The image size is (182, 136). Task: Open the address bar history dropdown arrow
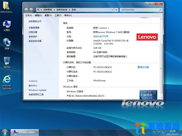(112, 10)
